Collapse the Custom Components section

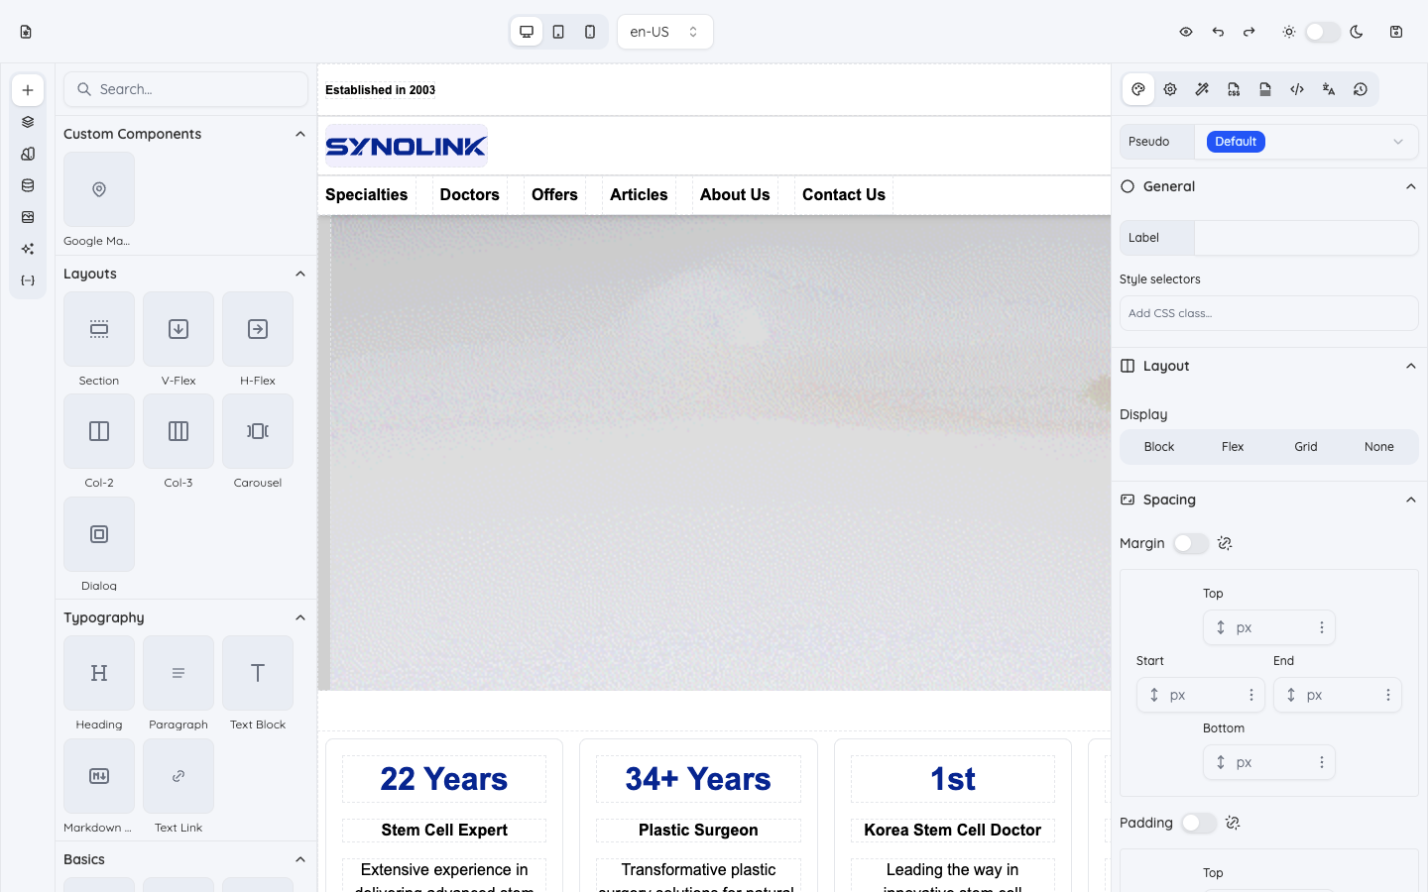(300, 134)
